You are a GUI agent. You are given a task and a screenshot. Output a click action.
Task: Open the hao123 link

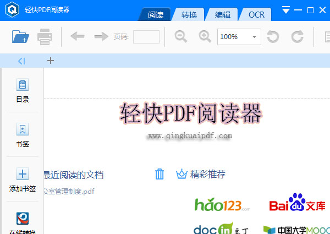point(222,205)
